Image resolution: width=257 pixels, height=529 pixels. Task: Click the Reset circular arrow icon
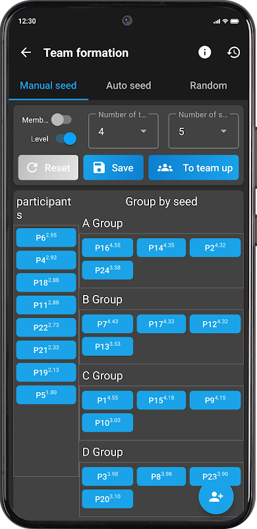click(x=32, y=168)
